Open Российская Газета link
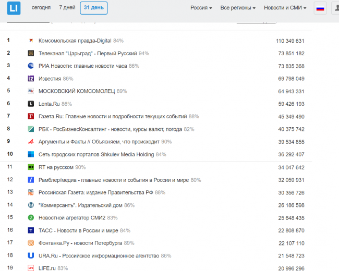 (96, 192)
